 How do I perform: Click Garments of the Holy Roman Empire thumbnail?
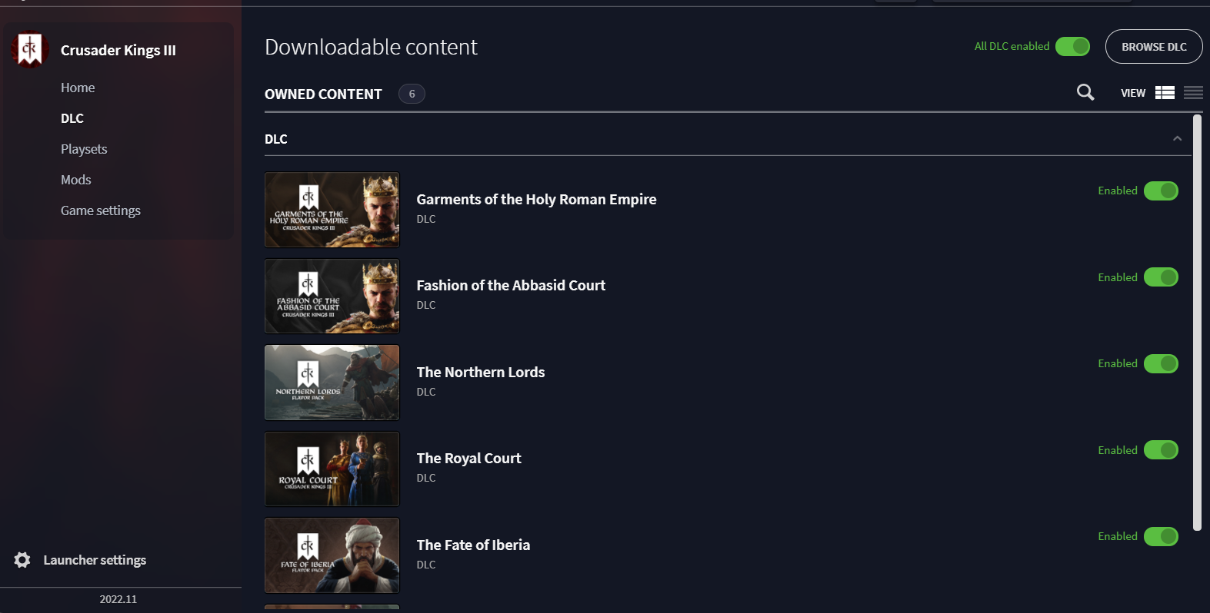point(332,210)
